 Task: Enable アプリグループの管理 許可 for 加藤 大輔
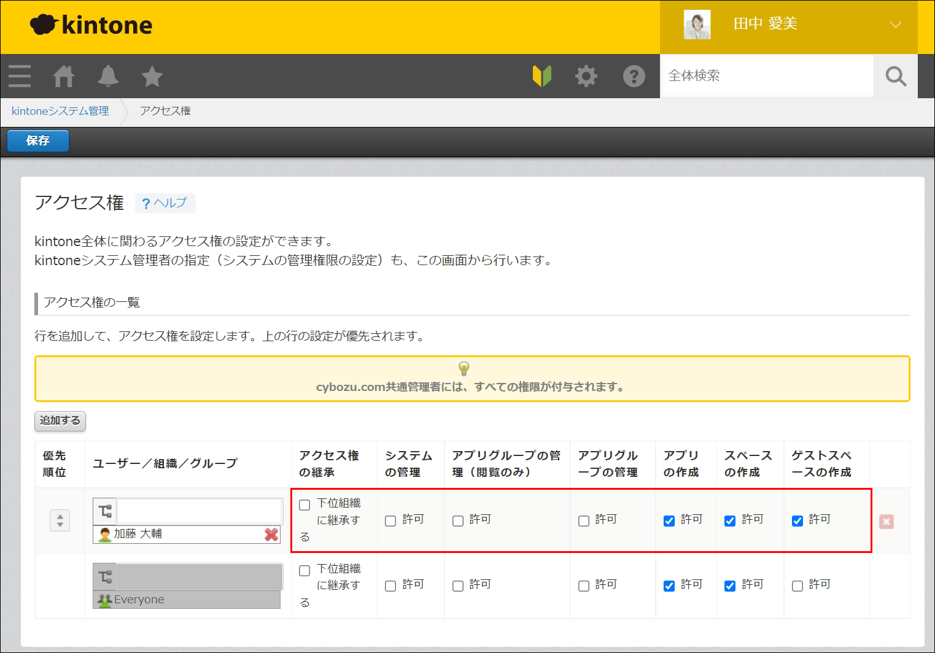(x=584, y=521)
